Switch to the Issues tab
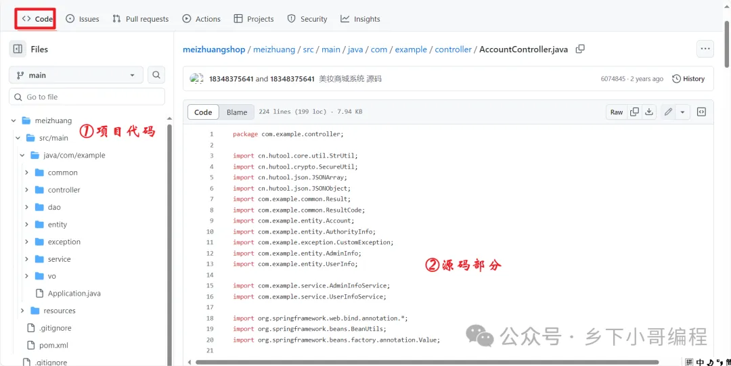 (x=83, y=19)
